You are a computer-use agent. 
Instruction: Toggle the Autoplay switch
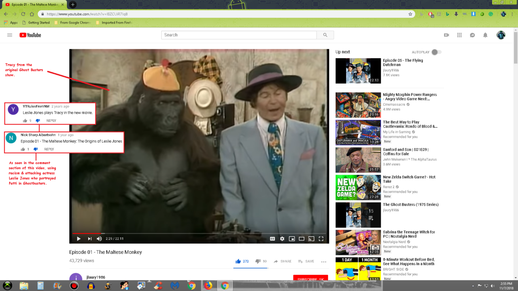(x=436, y=52)
